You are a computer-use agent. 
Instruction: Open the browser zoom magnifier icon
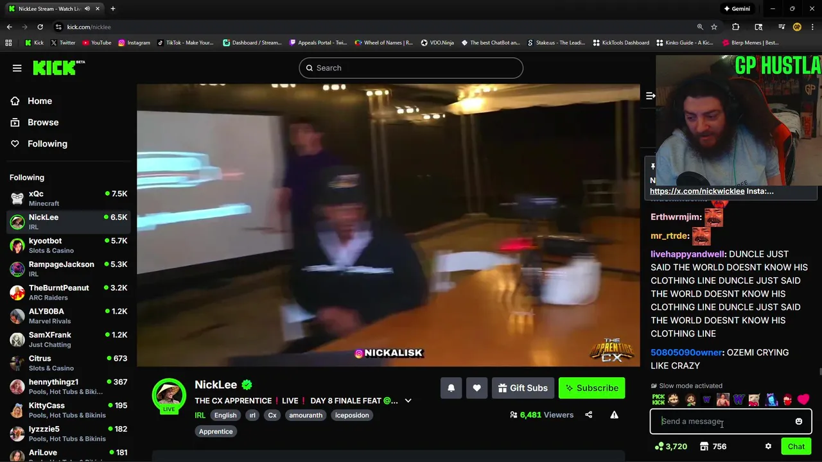(700, 27)
